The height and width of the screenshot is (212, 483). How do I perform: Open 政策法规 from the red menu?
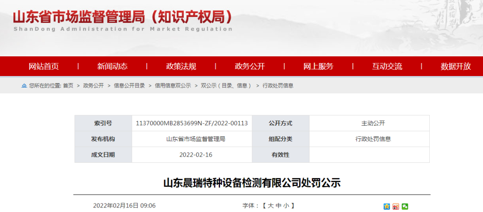[181, 66]
